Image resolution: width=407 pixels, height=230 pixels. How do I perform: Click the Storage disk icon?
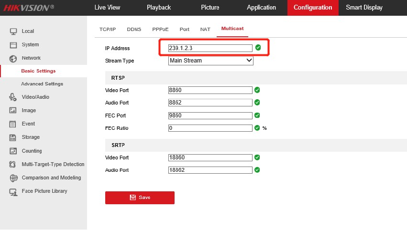pos(13,137)
